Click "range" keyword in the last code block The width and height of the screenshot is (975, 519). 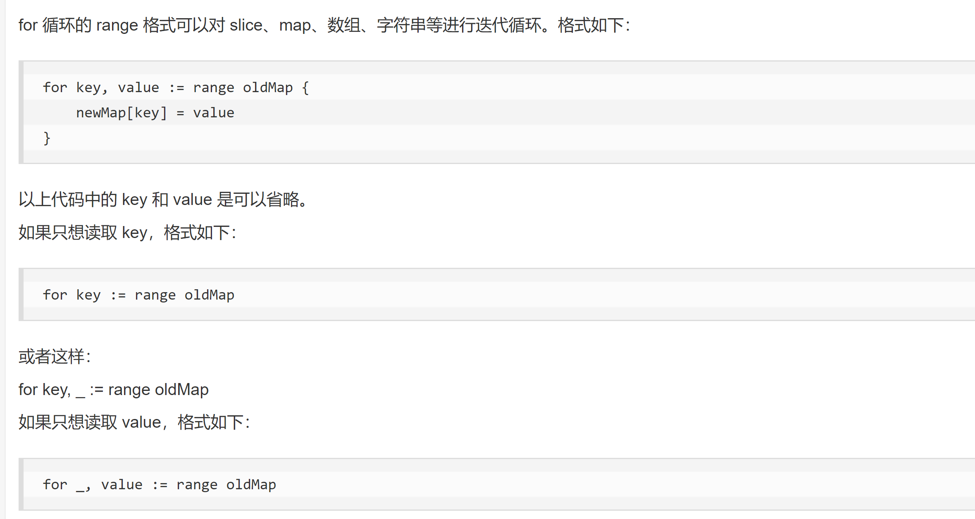[197, 485]
